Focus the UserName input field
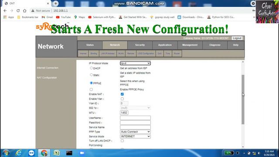Viewport: 279px width, 157px height. [135, 118]
